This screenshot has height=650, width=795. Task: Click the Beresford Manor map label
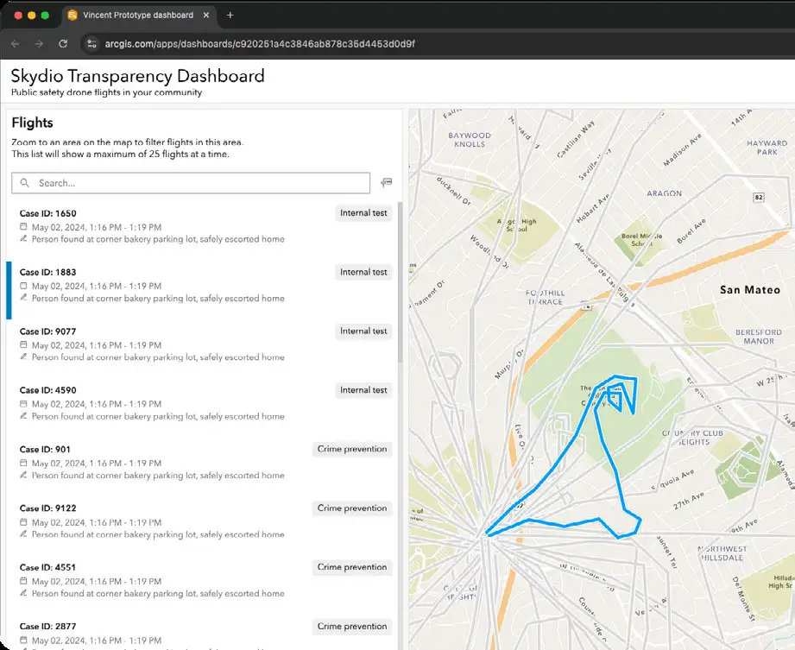[x=759, y=336]
